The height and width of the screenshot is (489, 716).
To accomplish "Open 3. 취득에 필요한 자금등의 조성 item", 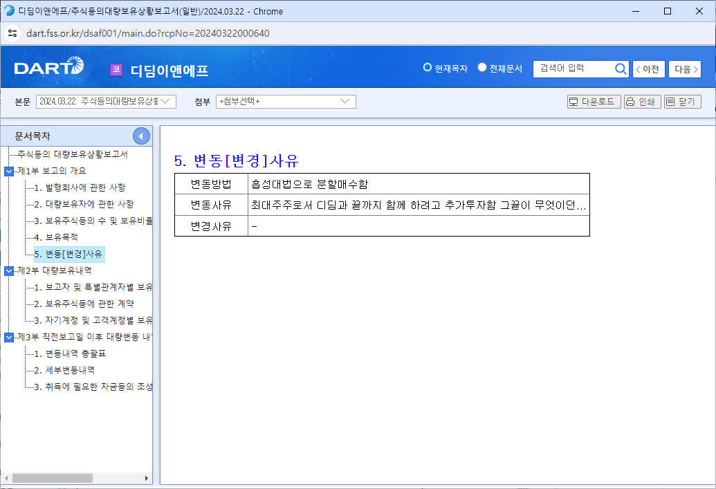I will 93,387.
